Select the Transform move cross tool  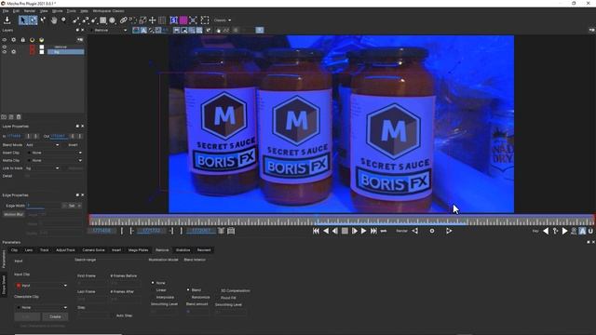tap(153, 20)
